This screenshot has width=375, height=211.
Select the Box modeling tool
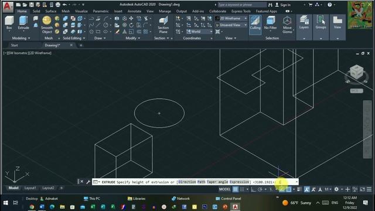click(9, 23)
